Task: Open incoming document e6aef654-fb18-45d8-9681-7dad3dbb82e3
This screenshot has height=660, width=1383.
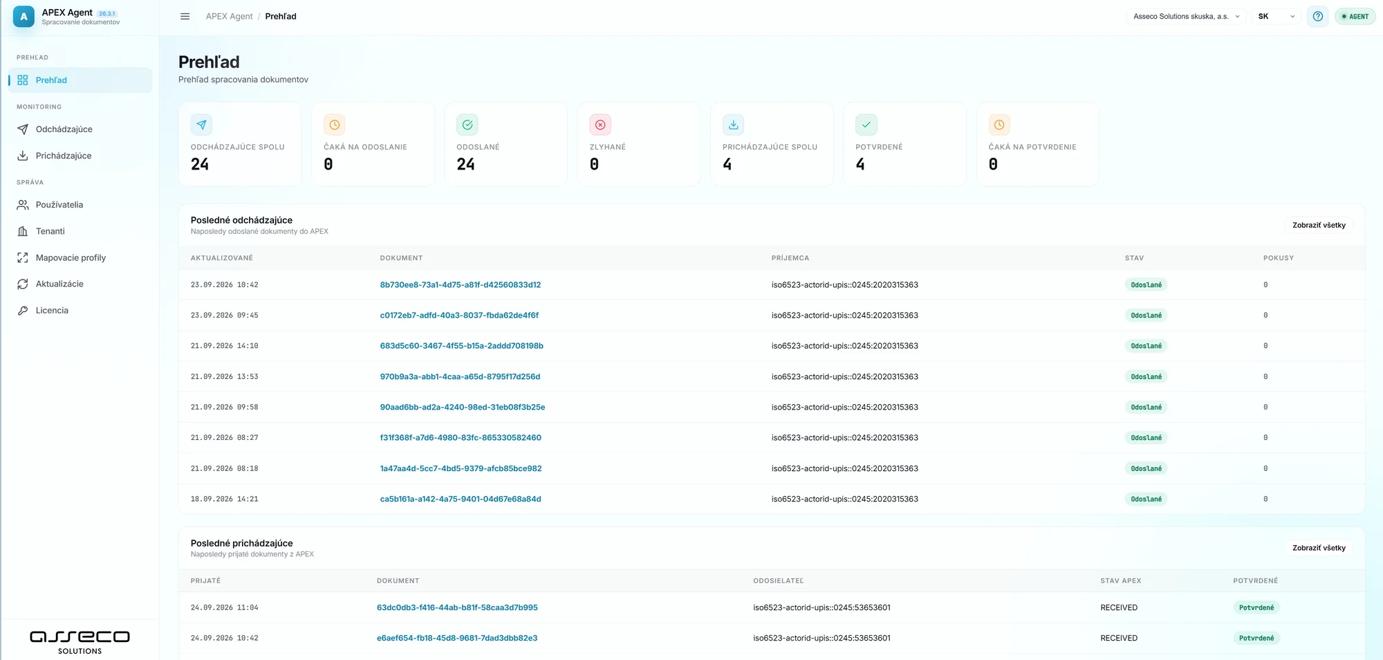Action: click(x=457, y=638)
